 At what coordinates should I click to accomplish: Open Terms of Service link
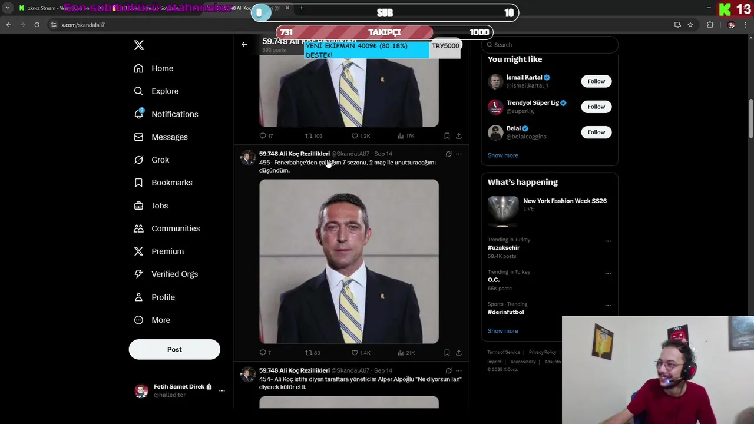(x=504, y=352)
